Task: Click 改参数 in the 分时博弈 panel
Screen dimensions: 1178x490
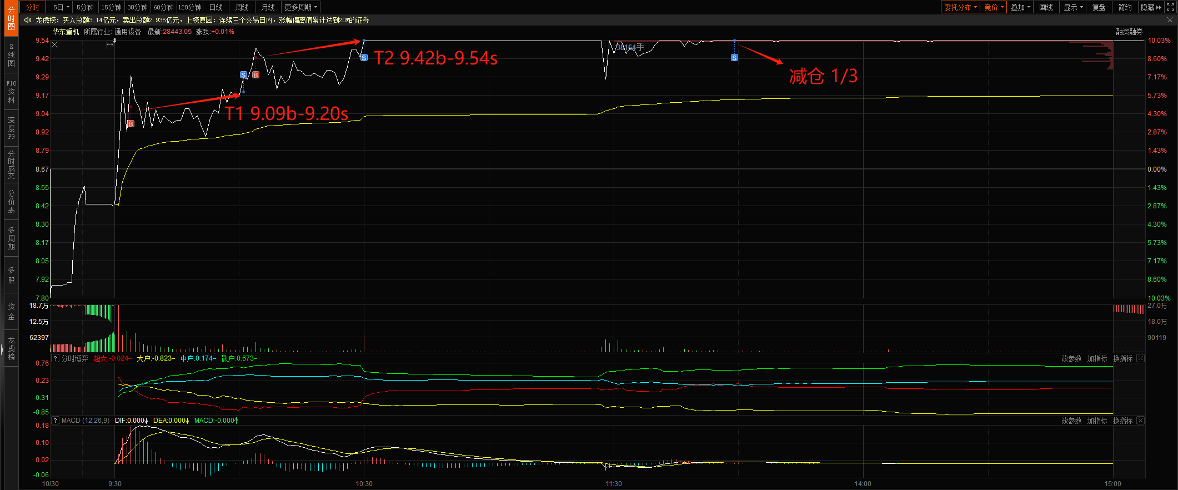Action: coord(1071,358)
